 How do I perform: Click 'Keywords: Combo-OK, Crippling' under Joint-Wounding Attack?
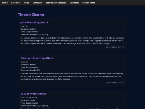coord(34,34)
